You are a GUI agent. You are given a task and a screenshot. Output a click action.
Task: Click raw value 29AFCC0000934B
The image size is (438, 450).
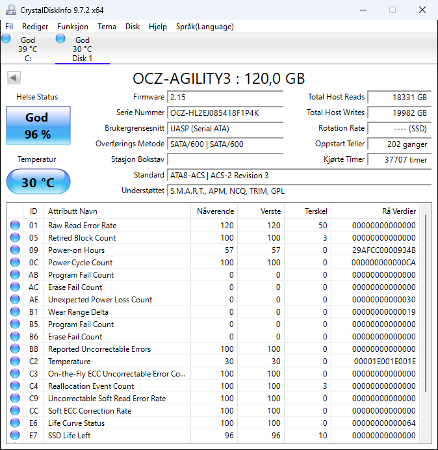[x=384, y=250]
